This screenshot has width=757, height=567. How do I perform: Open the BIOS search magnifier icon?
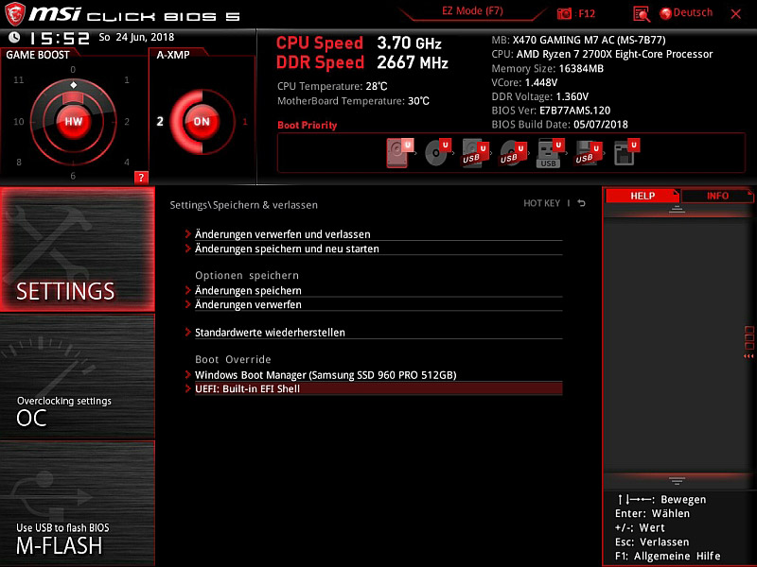click(642, 14)
